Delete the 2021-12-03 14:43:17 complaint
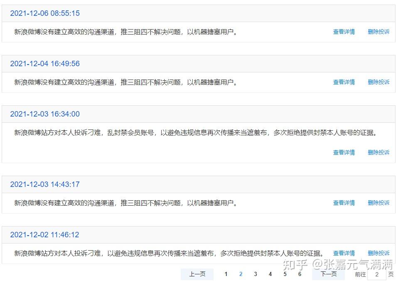Image resolution: width=403 pixels, height=281 pixels. pyautogui.click(x=378, y=203)
